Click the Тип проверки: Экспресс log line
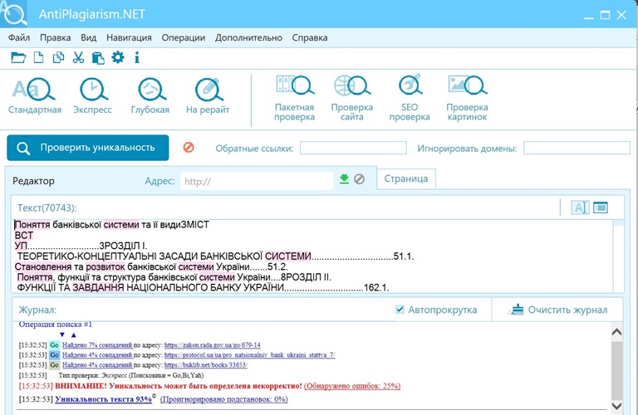The height and width of the screenshot is (415, 638). pos(131,375)
